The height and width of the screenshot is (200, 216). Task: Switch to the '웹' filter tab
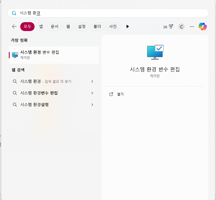(x=68, y=27)
